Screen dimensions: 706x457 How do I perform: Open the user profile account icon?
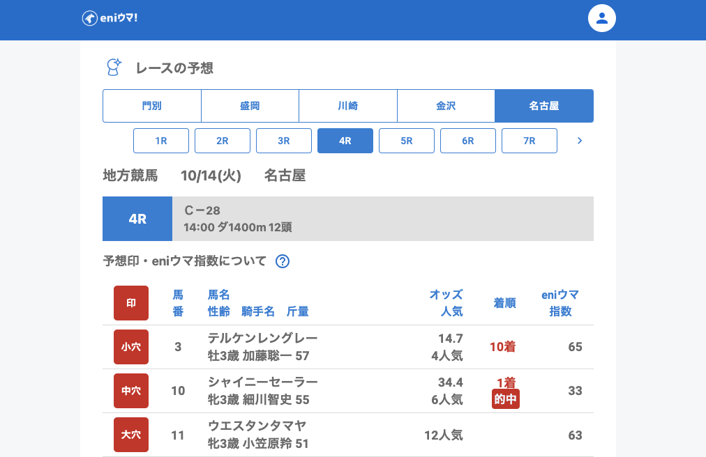(602, 19)
